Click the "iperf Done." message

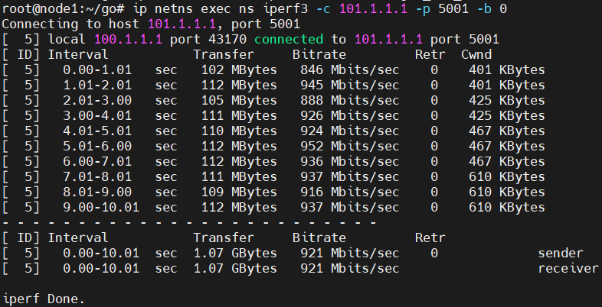[44, 298]
